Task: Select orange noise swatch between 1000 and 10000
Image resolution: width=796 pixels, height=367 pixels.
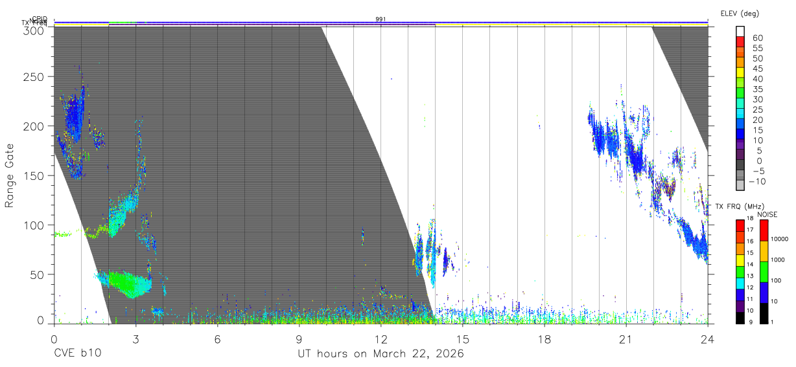Action: 764,251
